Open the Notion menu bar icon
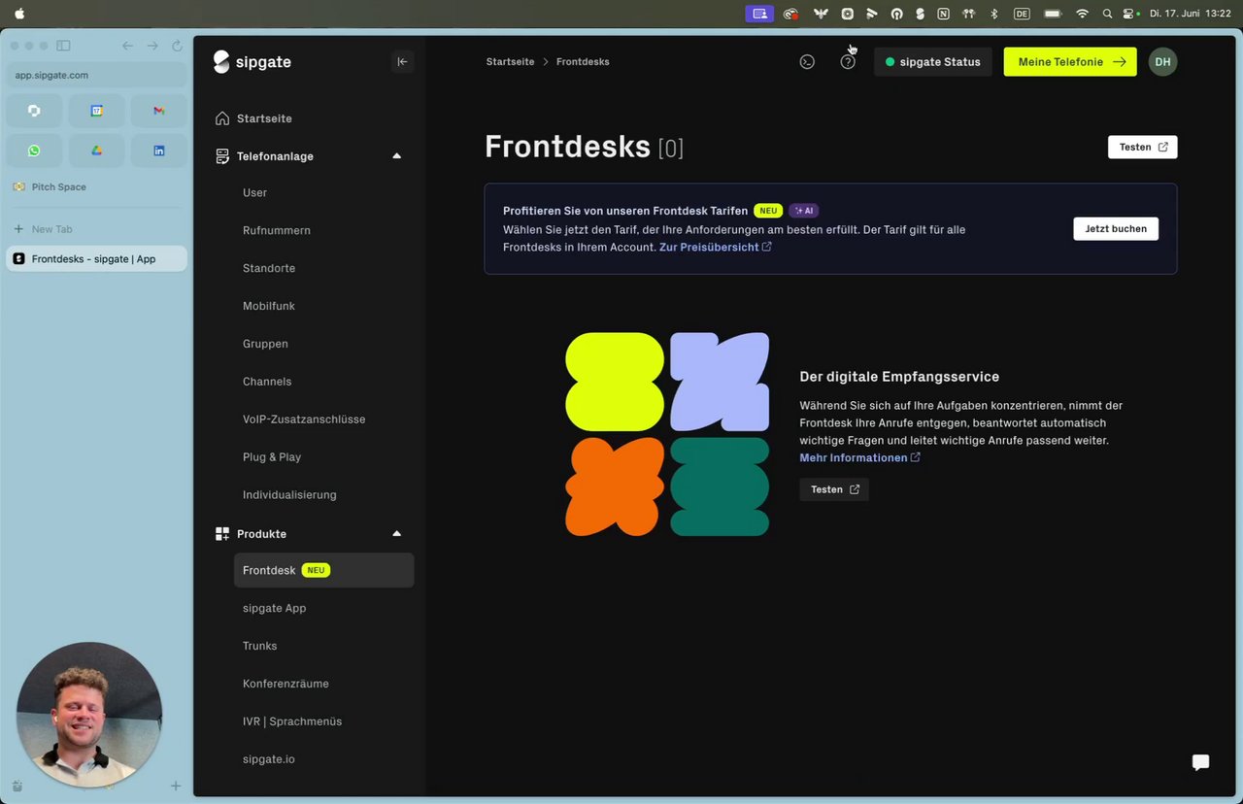This screenshot has width=1243, height=804. (943, 14)
